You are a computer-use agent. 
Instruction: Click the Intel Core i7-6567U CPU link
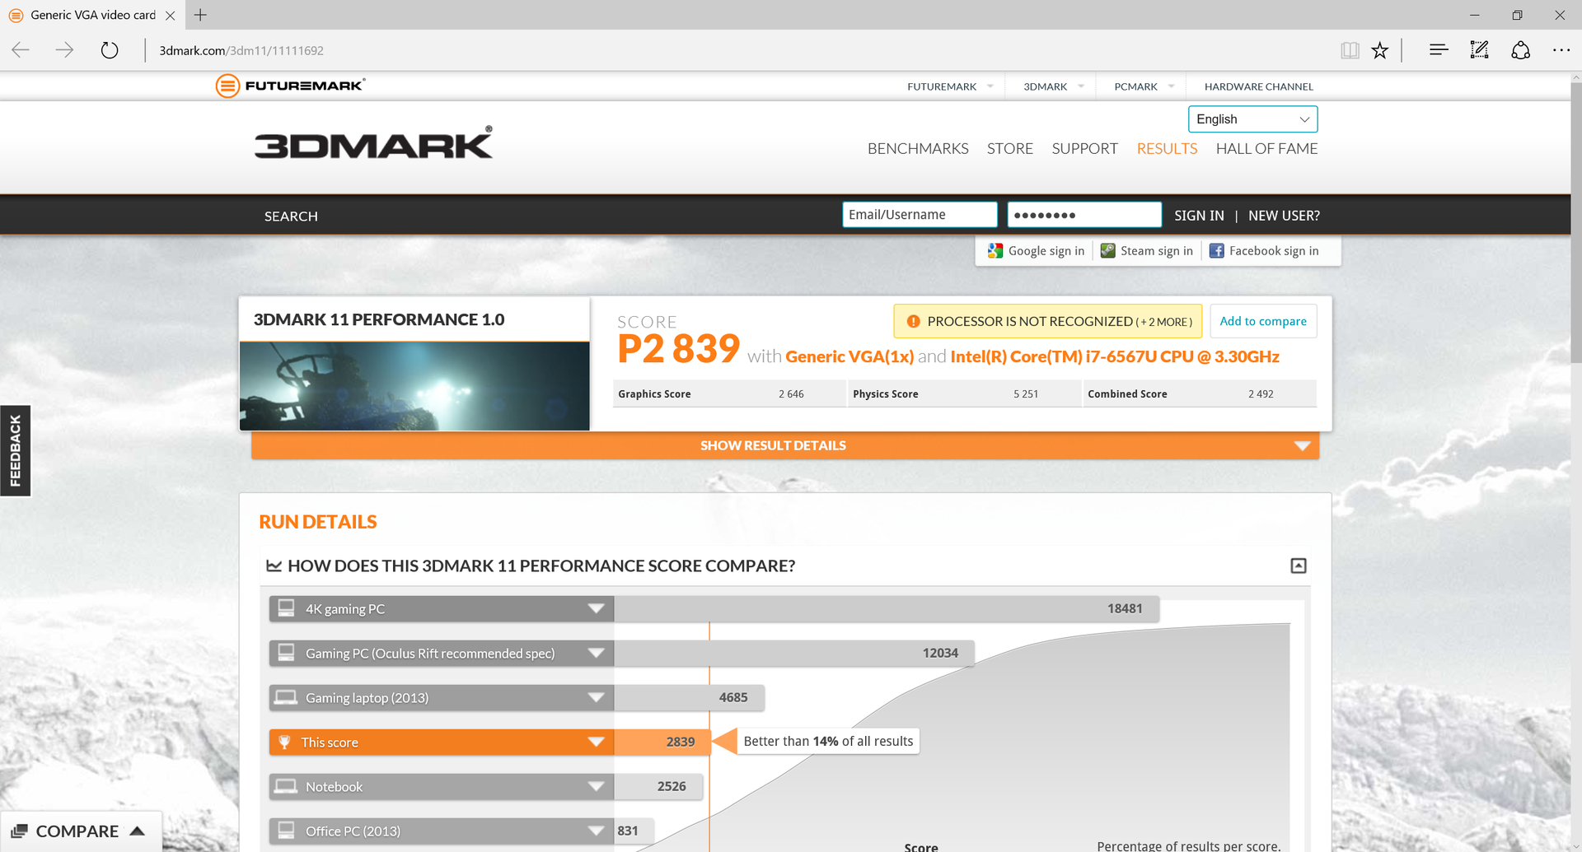(1115, 356)
